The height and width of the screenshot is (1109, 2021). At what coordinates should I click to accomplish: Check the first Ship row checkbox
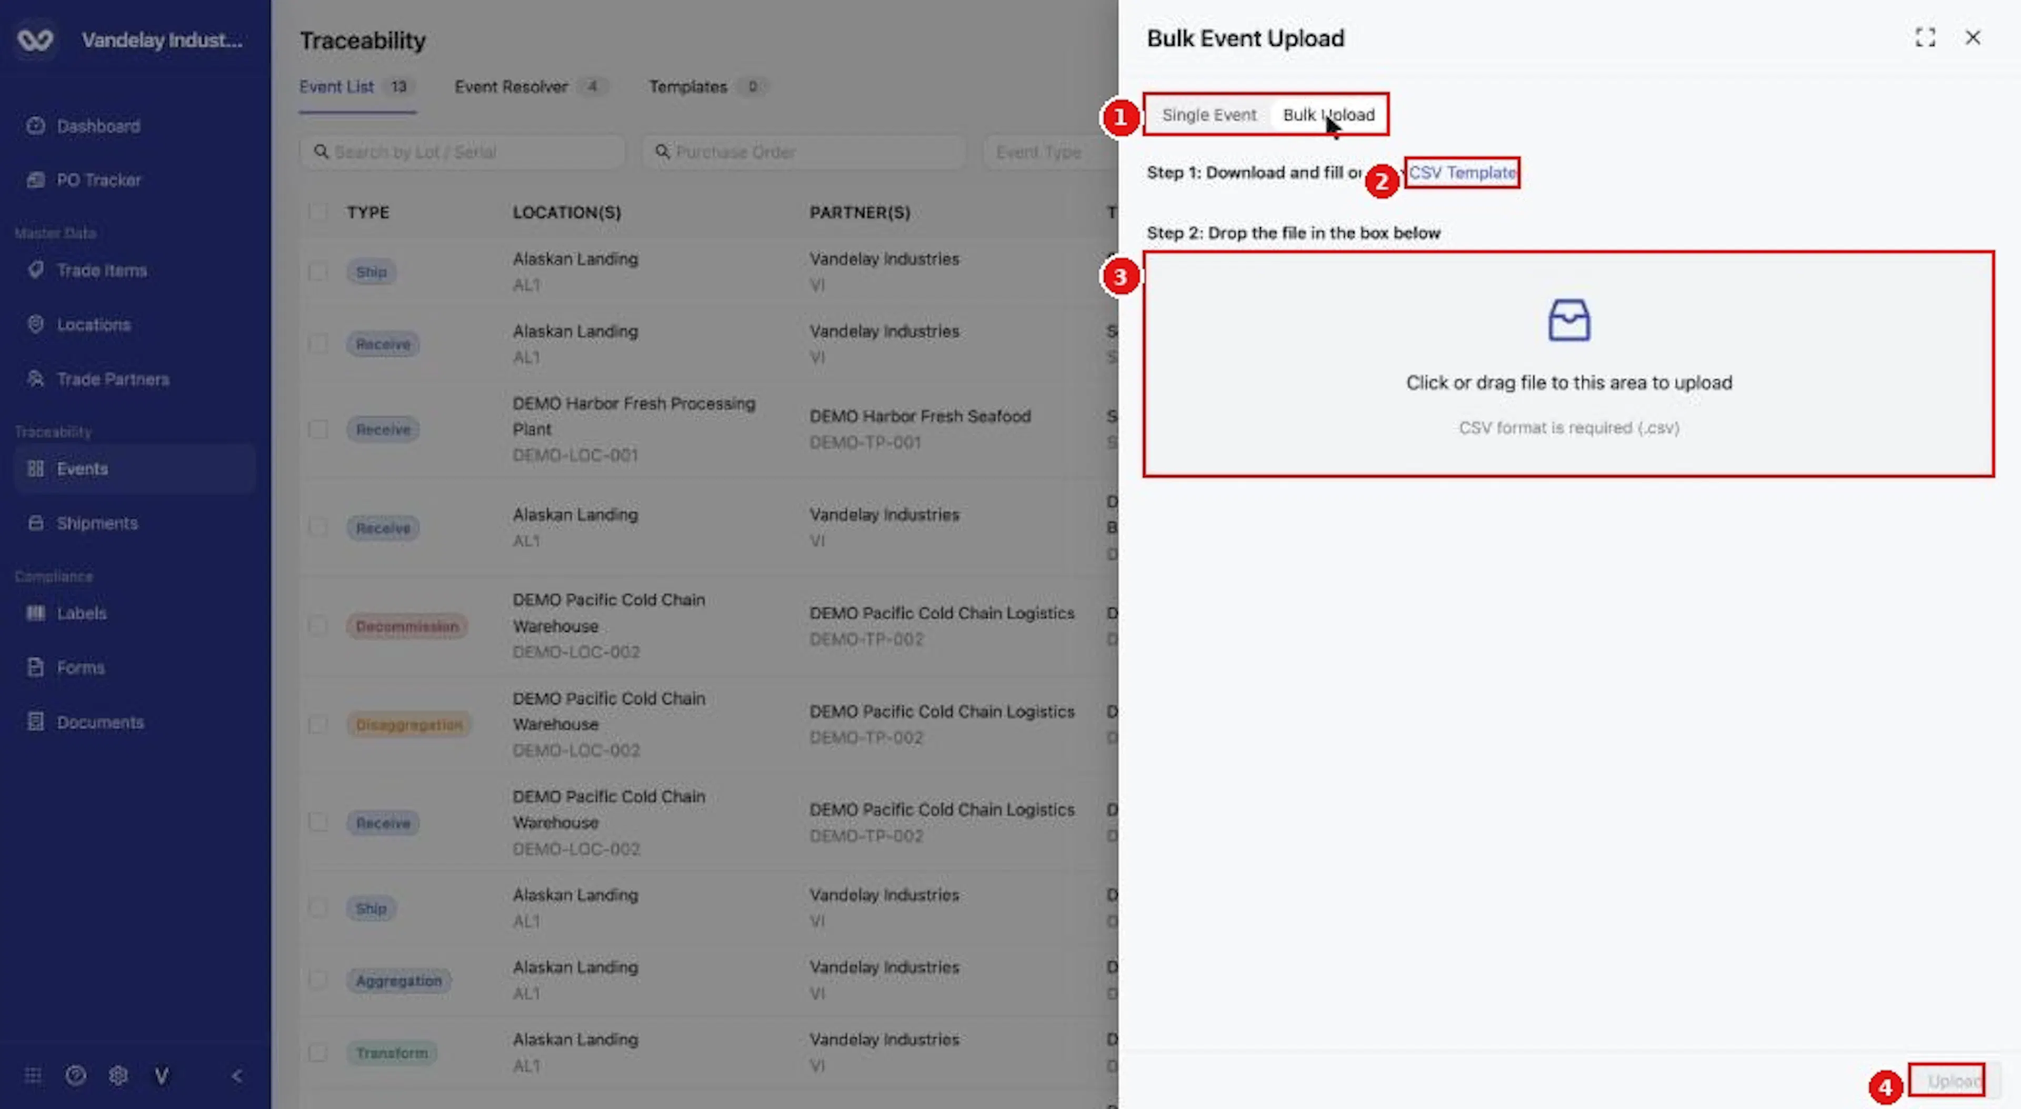(x=318, y=272)
